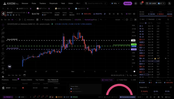Open the user profile icon
This screenshot has width=174, height=99.
(x=169, y=3)
